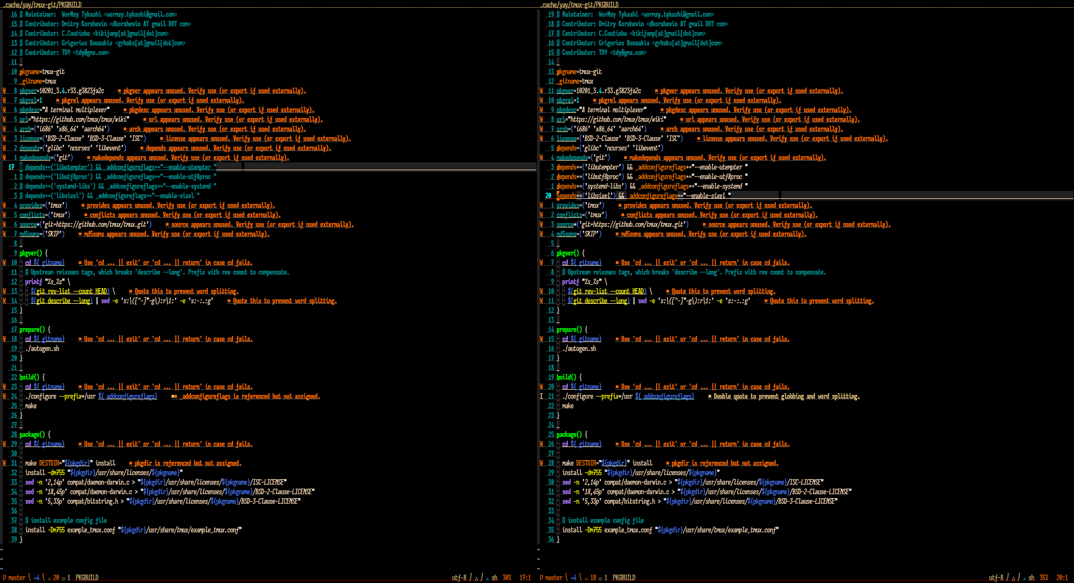
Task: Click cursor position 20:1 in right statusline
Action: tap(1062, 577)
